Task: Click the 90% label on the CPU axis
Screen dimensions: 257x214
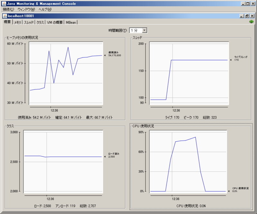Action: [141, 132]
